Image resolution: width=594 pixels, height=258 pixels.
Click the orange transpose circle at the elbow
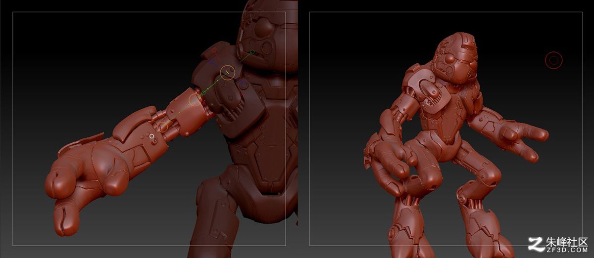[x=195, y=99]
